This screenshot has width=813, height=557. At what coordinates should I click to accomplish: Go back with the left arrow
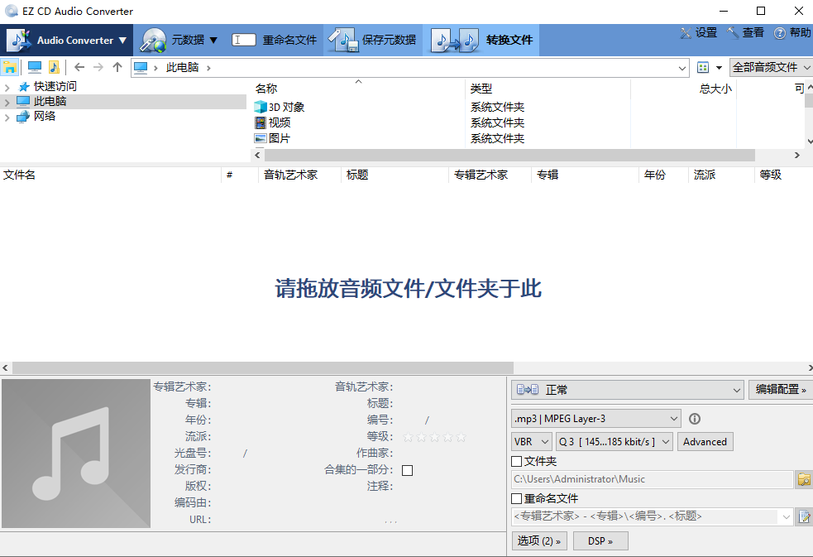coord(79,67)
